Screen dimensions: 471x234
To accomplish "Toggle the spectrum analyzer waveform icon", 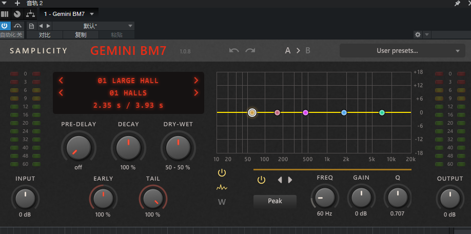I will point(222,188).
